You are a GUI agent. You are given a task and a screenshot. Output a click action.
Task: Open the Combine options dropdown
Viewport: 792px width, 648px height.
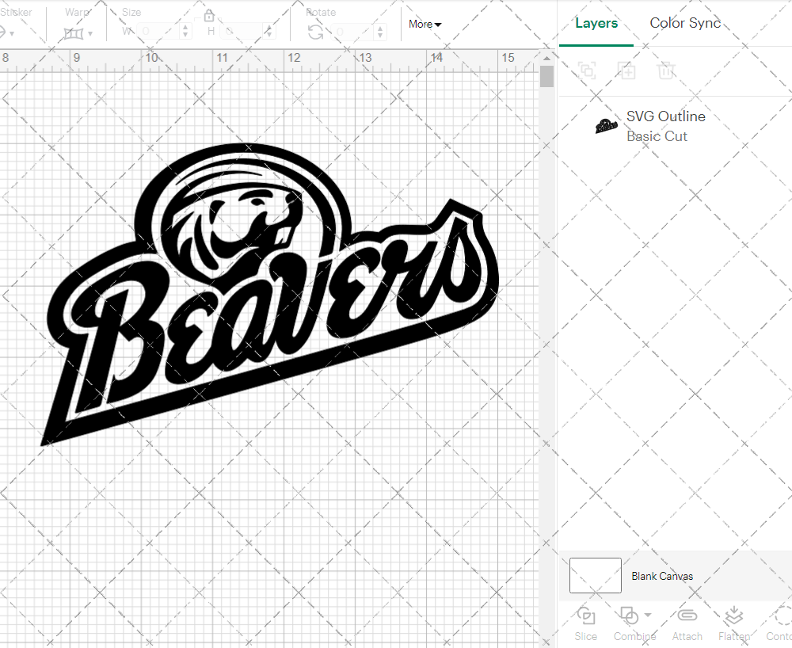tap(646, 616)
